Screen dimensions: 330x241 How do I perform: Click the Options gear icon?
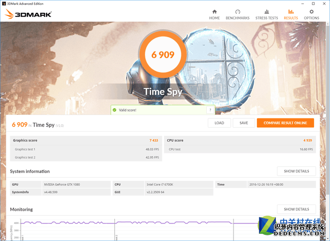pos(311,11)
